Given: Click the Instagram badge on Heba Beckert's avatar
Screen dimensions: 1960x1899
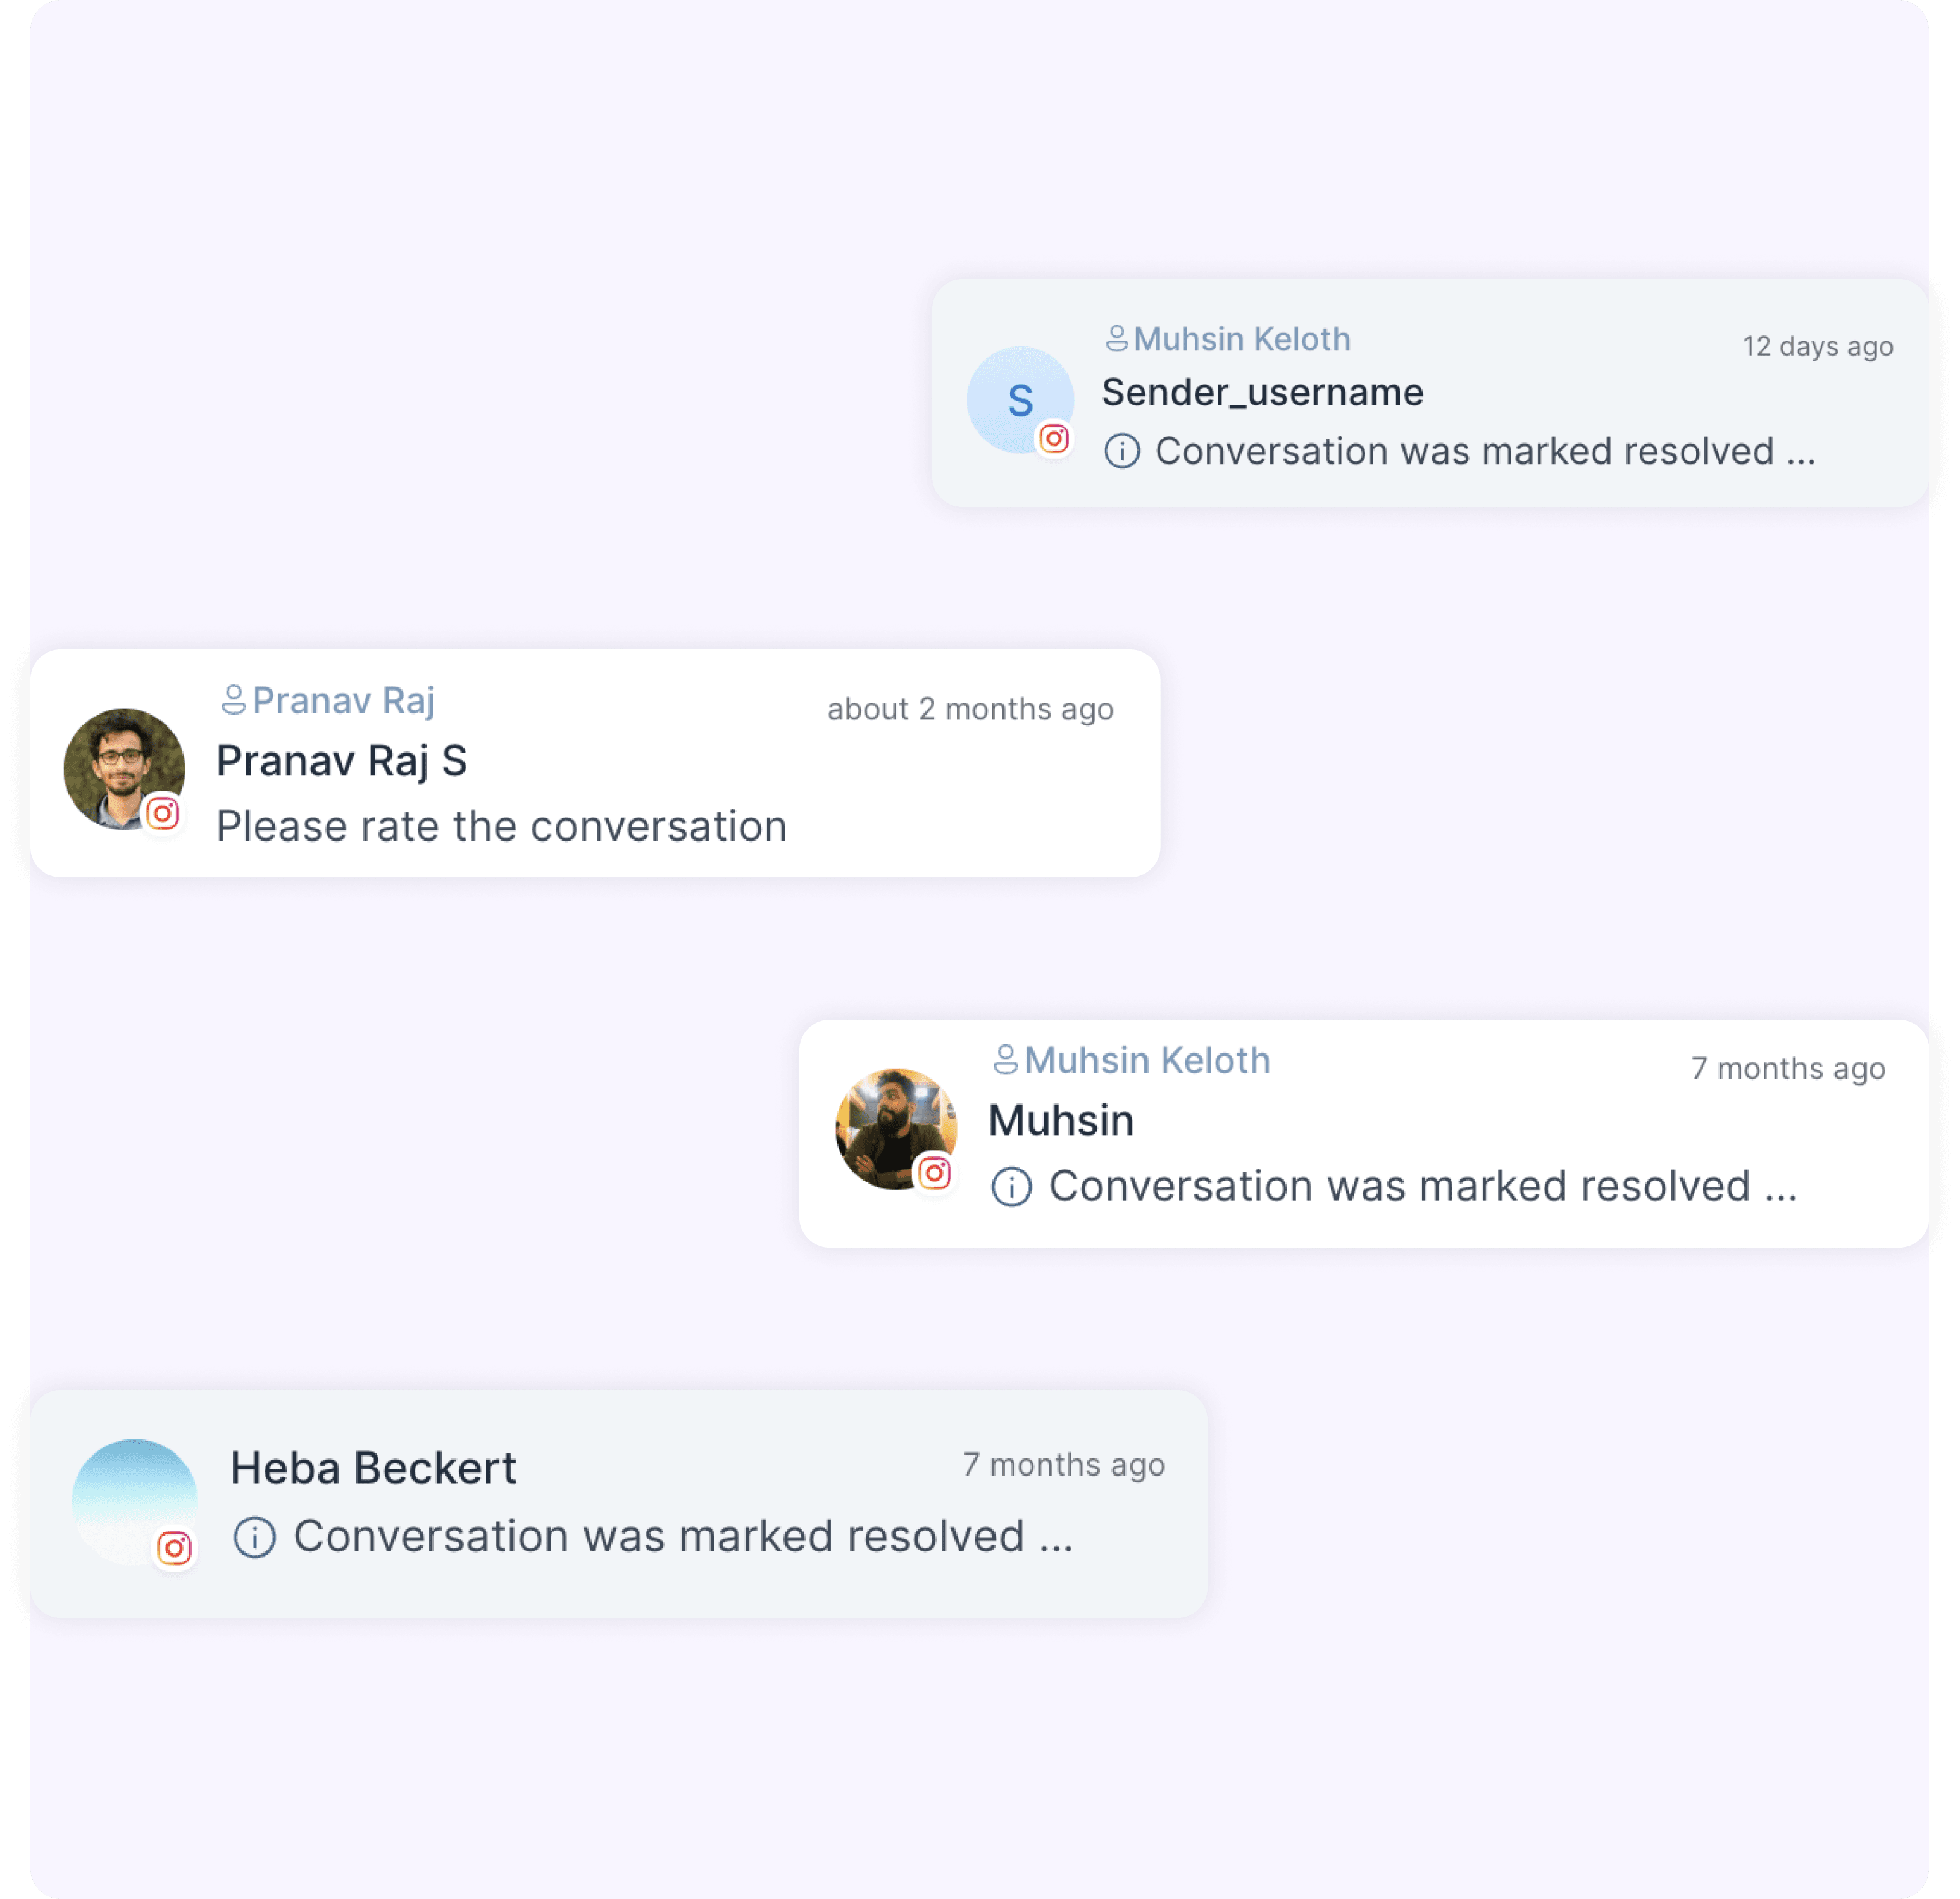Looking at the screenshot, I should click(175, 1547).
